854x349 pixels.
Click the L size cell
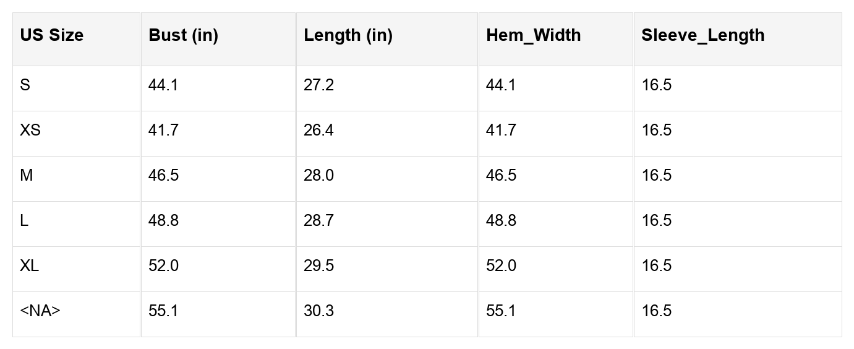click(x=24, y=221)
